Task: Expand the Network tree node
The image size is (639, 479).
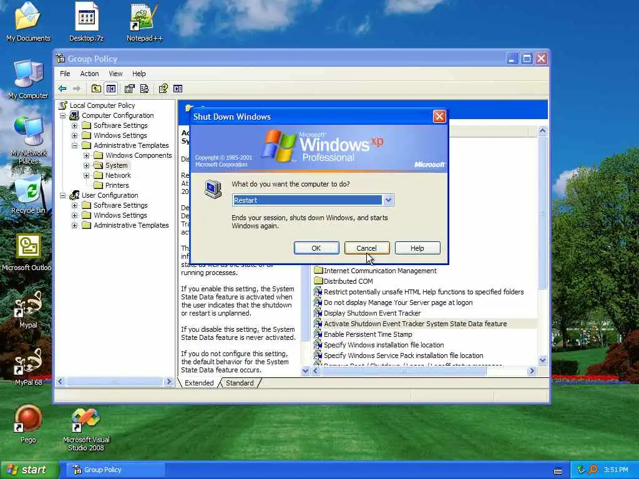Action: [x=86, y=175]
